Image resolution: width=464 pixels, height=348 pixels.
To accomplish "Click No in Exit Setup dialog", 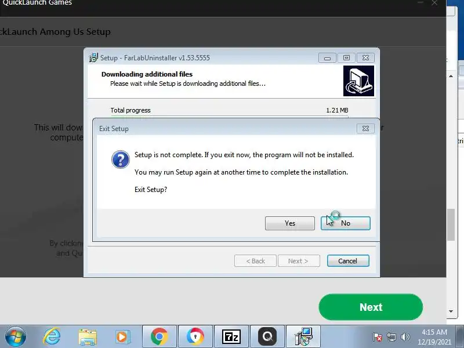I will click(x=345, y=223).
